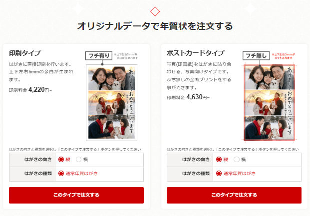Click the red diamond icon above heading
Screen dimensions: 310x216
[155, 11]
